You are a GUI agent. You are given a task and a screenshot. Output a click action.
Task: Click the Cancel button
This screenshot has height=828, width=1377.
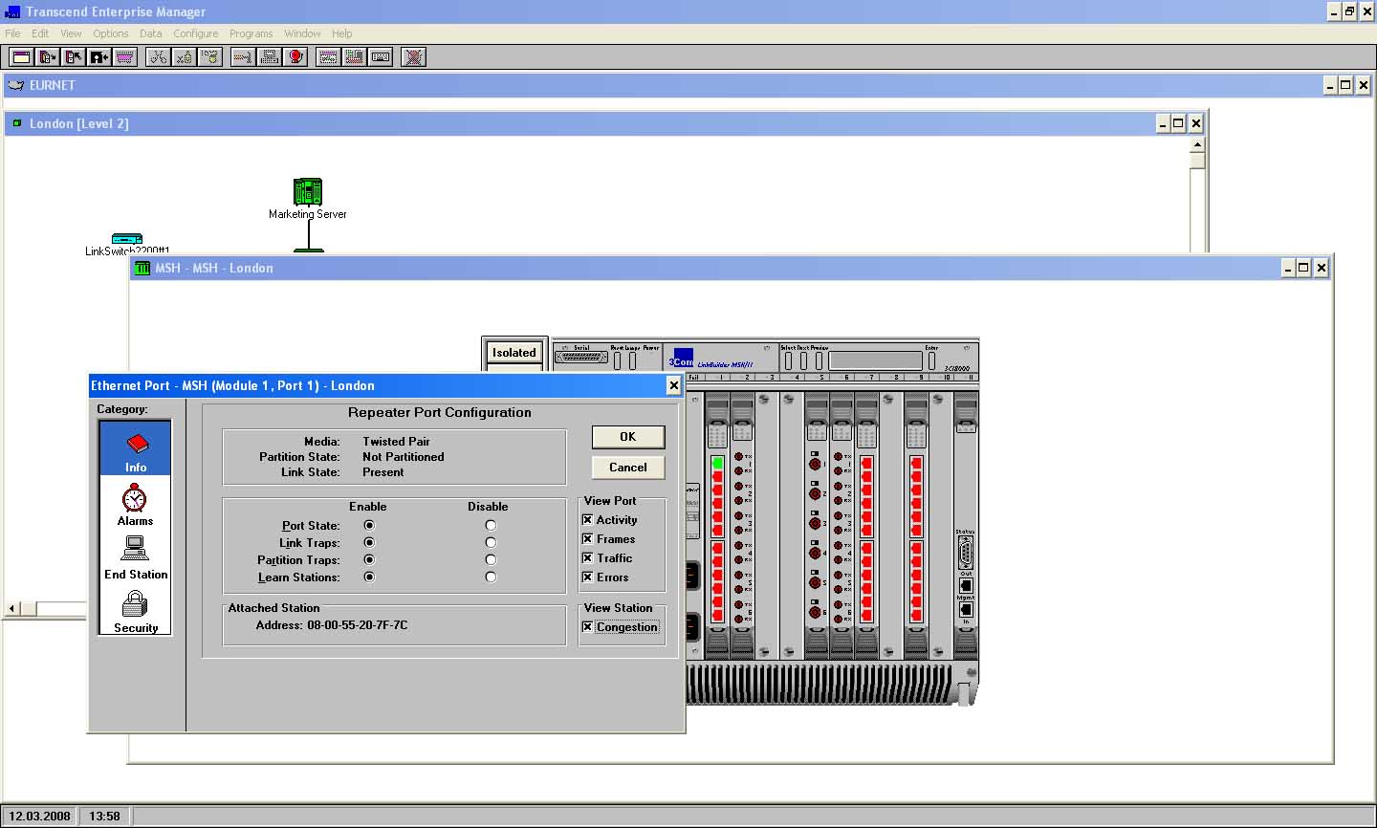click(627, 468)
